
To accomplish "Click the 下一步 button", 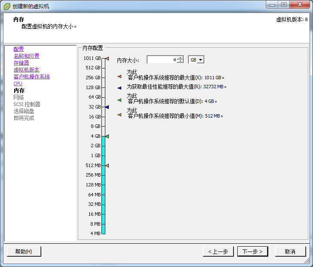I will pyautogui.click(x=252, y=251).
